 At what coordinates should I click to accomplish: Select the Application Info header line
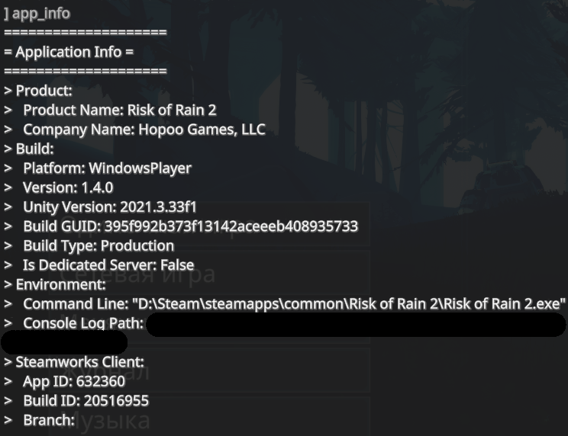69,52
